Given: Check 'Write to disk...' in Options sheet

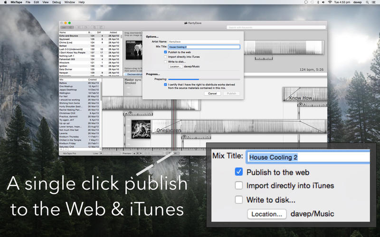Looking at the screenshot, I should click(165, 62).
